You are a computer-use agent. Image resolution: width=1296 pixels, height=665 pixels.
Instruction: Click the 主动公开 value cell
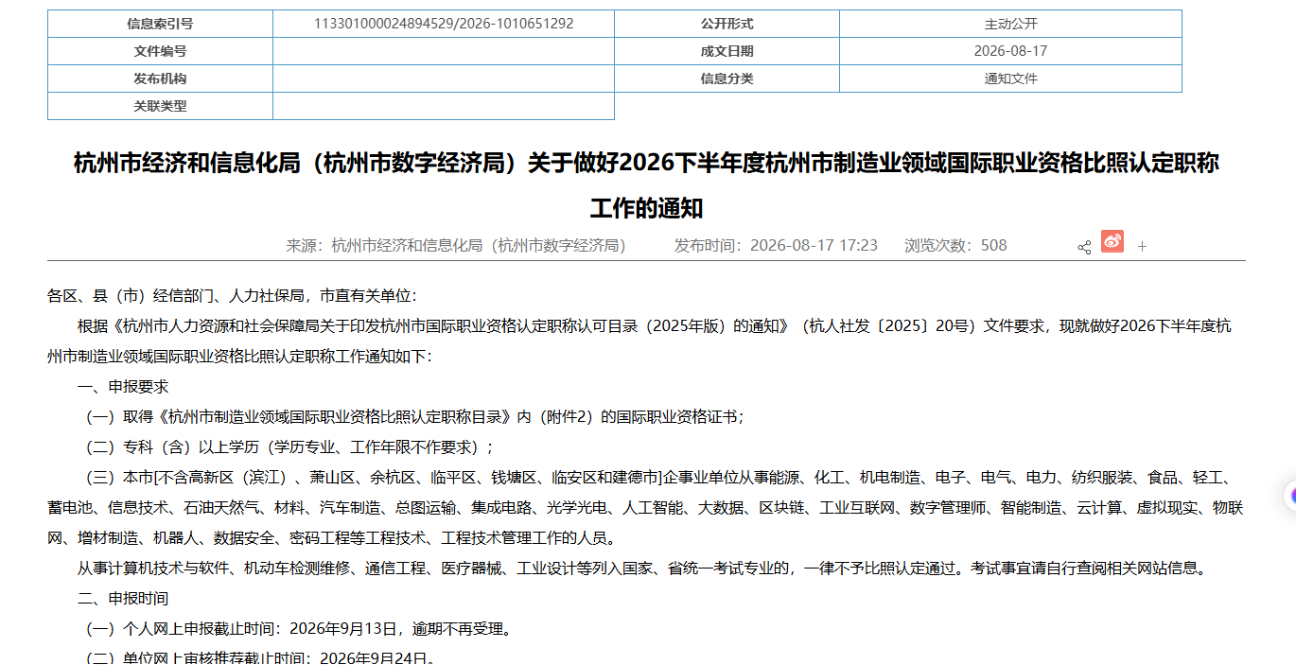(x=1010, y=24)
